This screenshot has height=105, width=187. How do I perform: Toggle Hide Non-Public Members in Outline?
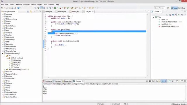179,15
